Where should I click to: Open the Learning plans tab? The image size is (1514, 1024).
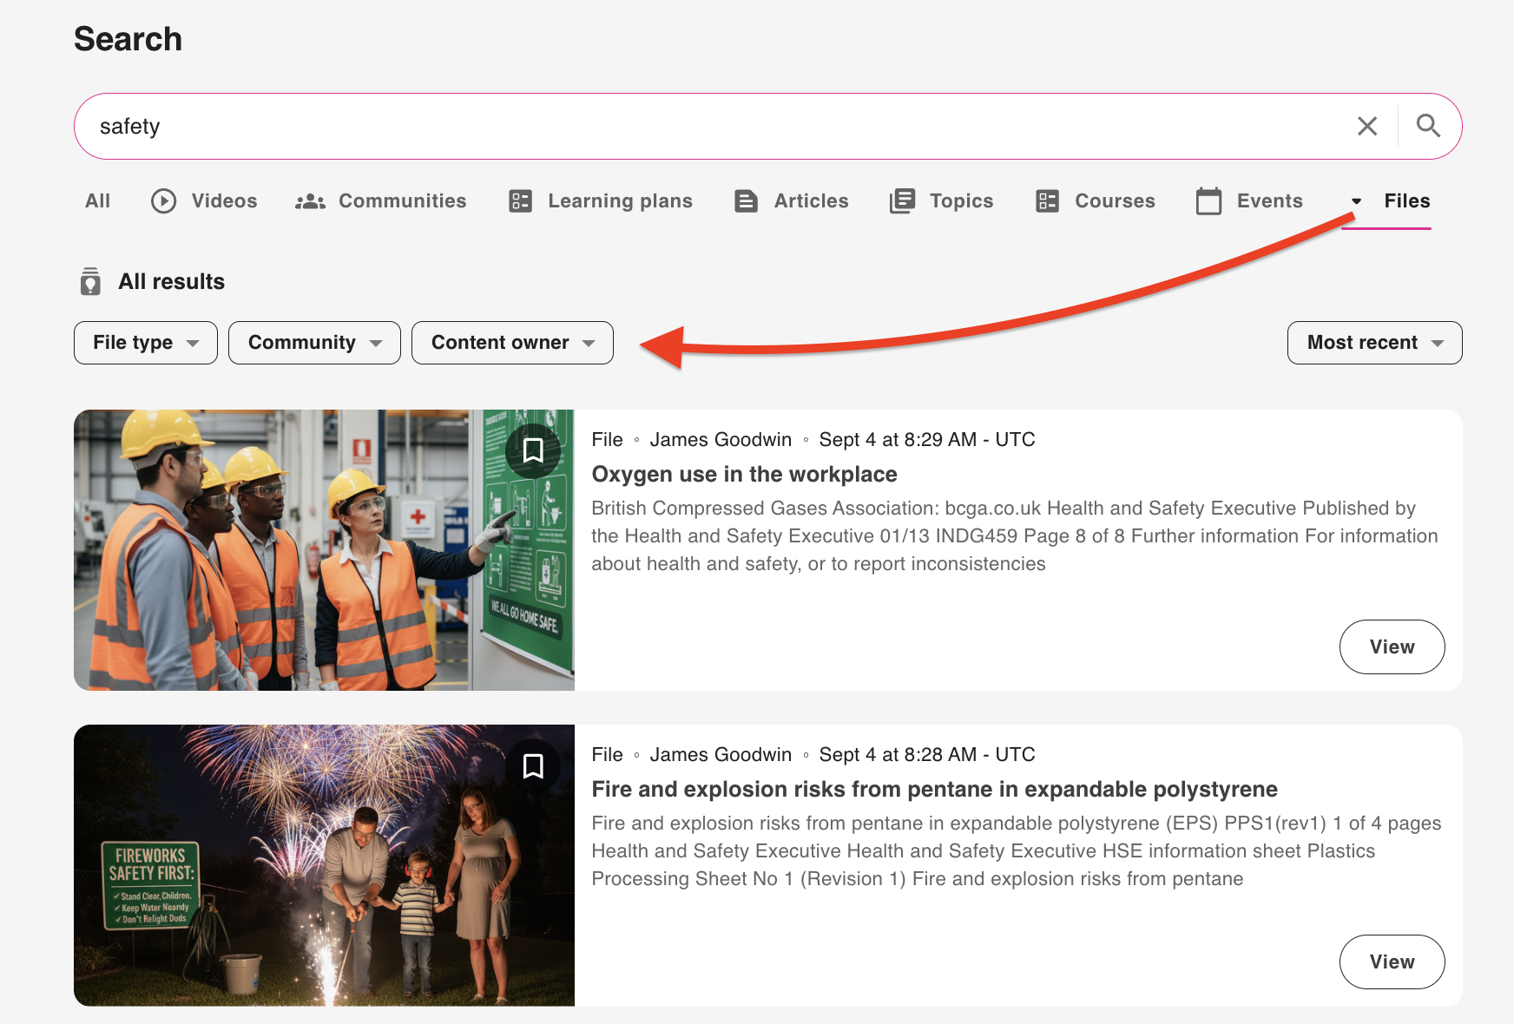[601, 201]
